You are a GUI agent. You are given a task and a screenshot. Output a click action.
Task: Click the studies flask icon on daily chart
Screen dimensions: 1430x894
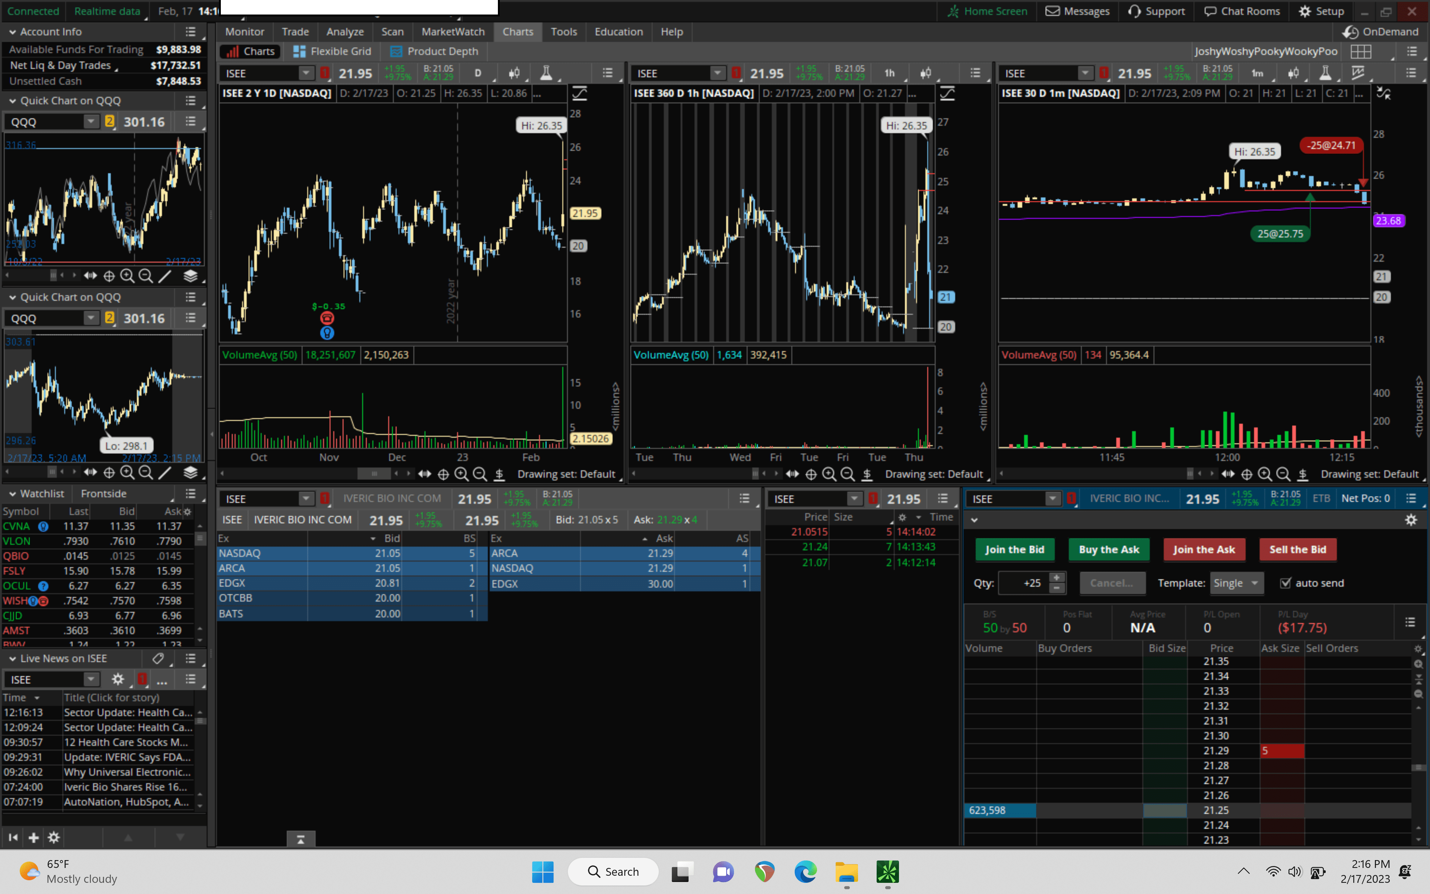coord(546,73)
